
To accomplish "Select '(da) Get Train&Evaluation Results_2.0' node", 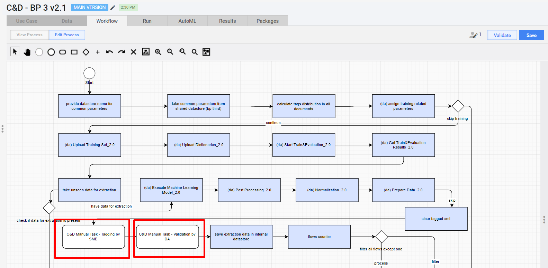I will click(403, 145).
